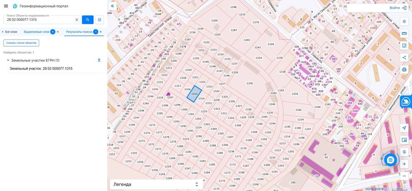The width and height of the screenshot is (412, 191).
Task: Click parcel label :1287 on the map
Action: pos(233,30)
